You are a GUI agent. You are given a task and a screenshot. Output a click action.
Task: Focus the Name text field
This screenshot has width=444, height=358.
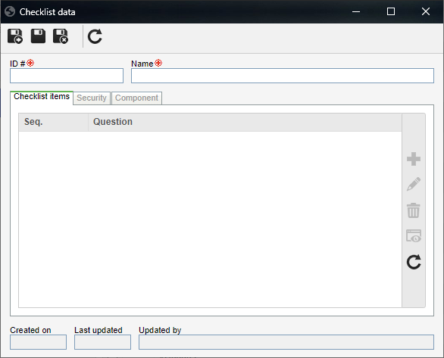click(283, 76)
